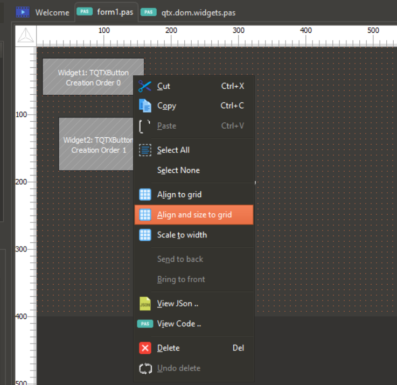
Task: Activate the form1.pas tab
Action: tap(114, 12)
